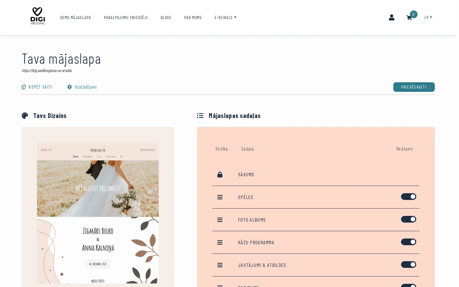Click the palette icon beside Tavs Dizains
The height and width of the screenshot is (287, 459).
coord(25,115)
